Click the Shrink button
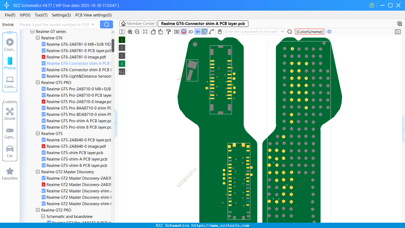The height and width of the screenshot is (228, 405). coord(8,25)
